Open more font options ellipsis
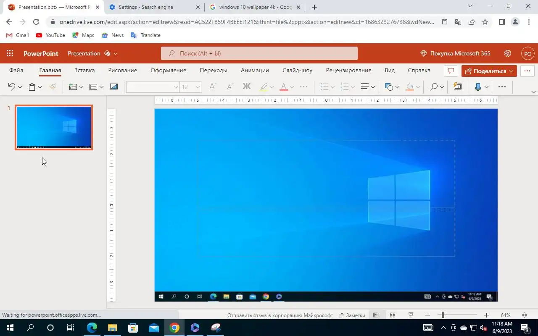This screenshot has height=336, width=538. click(303, 87)
